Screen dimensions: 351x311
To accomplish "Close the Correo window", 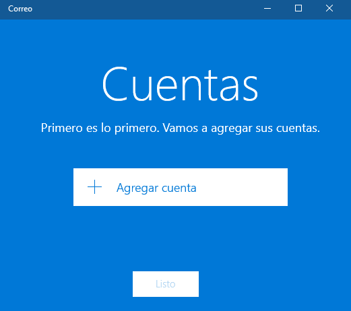I will click(329, 9).
